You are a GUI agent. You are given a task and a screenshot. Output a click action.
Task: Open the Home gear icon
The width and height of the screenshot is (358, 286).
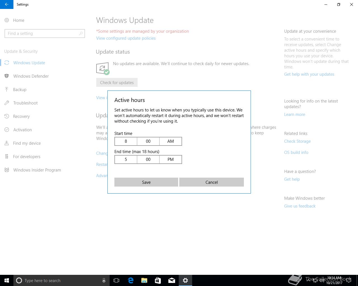[x=7, y=20]
